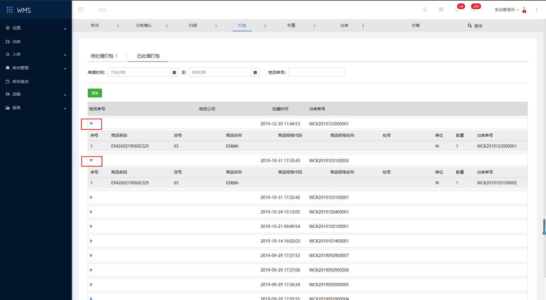Expand row WCK2019092900007
546x300 pixels.
click(x=91, y=255)
